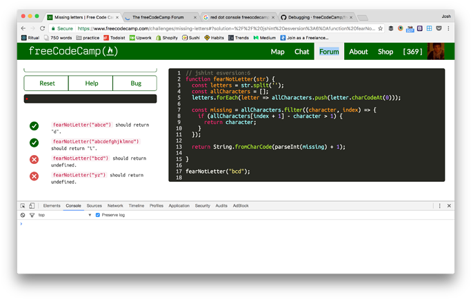Toggle the Preserve log checkbox
The height and width of the screenshot is (299, 471).
point(98,215)
